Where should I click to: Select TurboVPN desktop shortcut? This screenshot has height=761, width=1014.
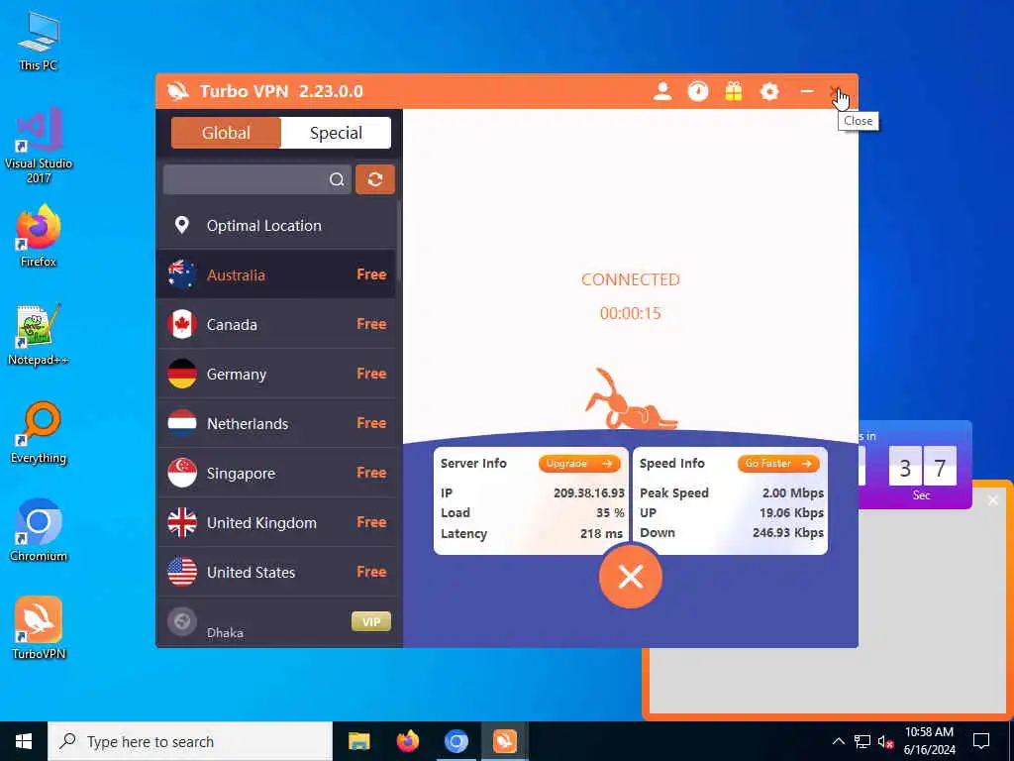tap(39, 627)
